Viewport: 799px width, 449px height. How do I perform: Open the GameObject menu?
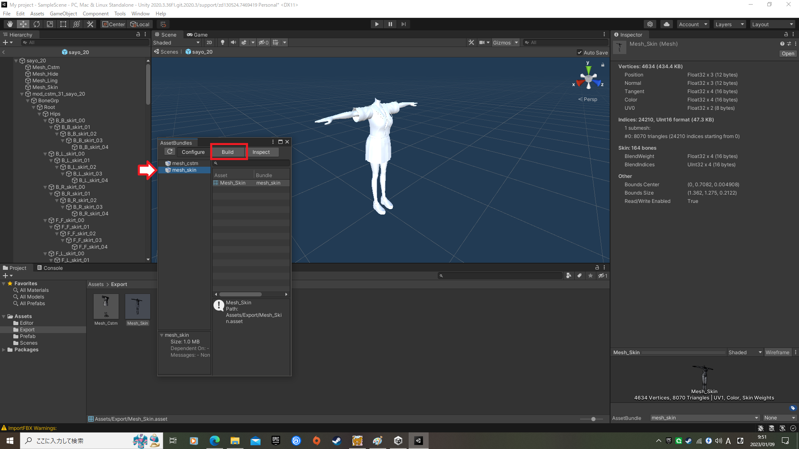pos(63,14)
